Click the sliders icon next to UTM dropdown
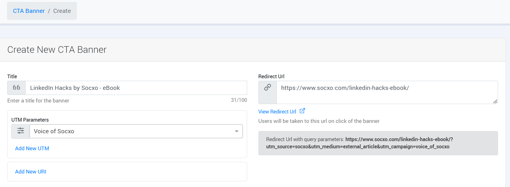This screenshot has height=187, width=510. (x=20, y=131)
